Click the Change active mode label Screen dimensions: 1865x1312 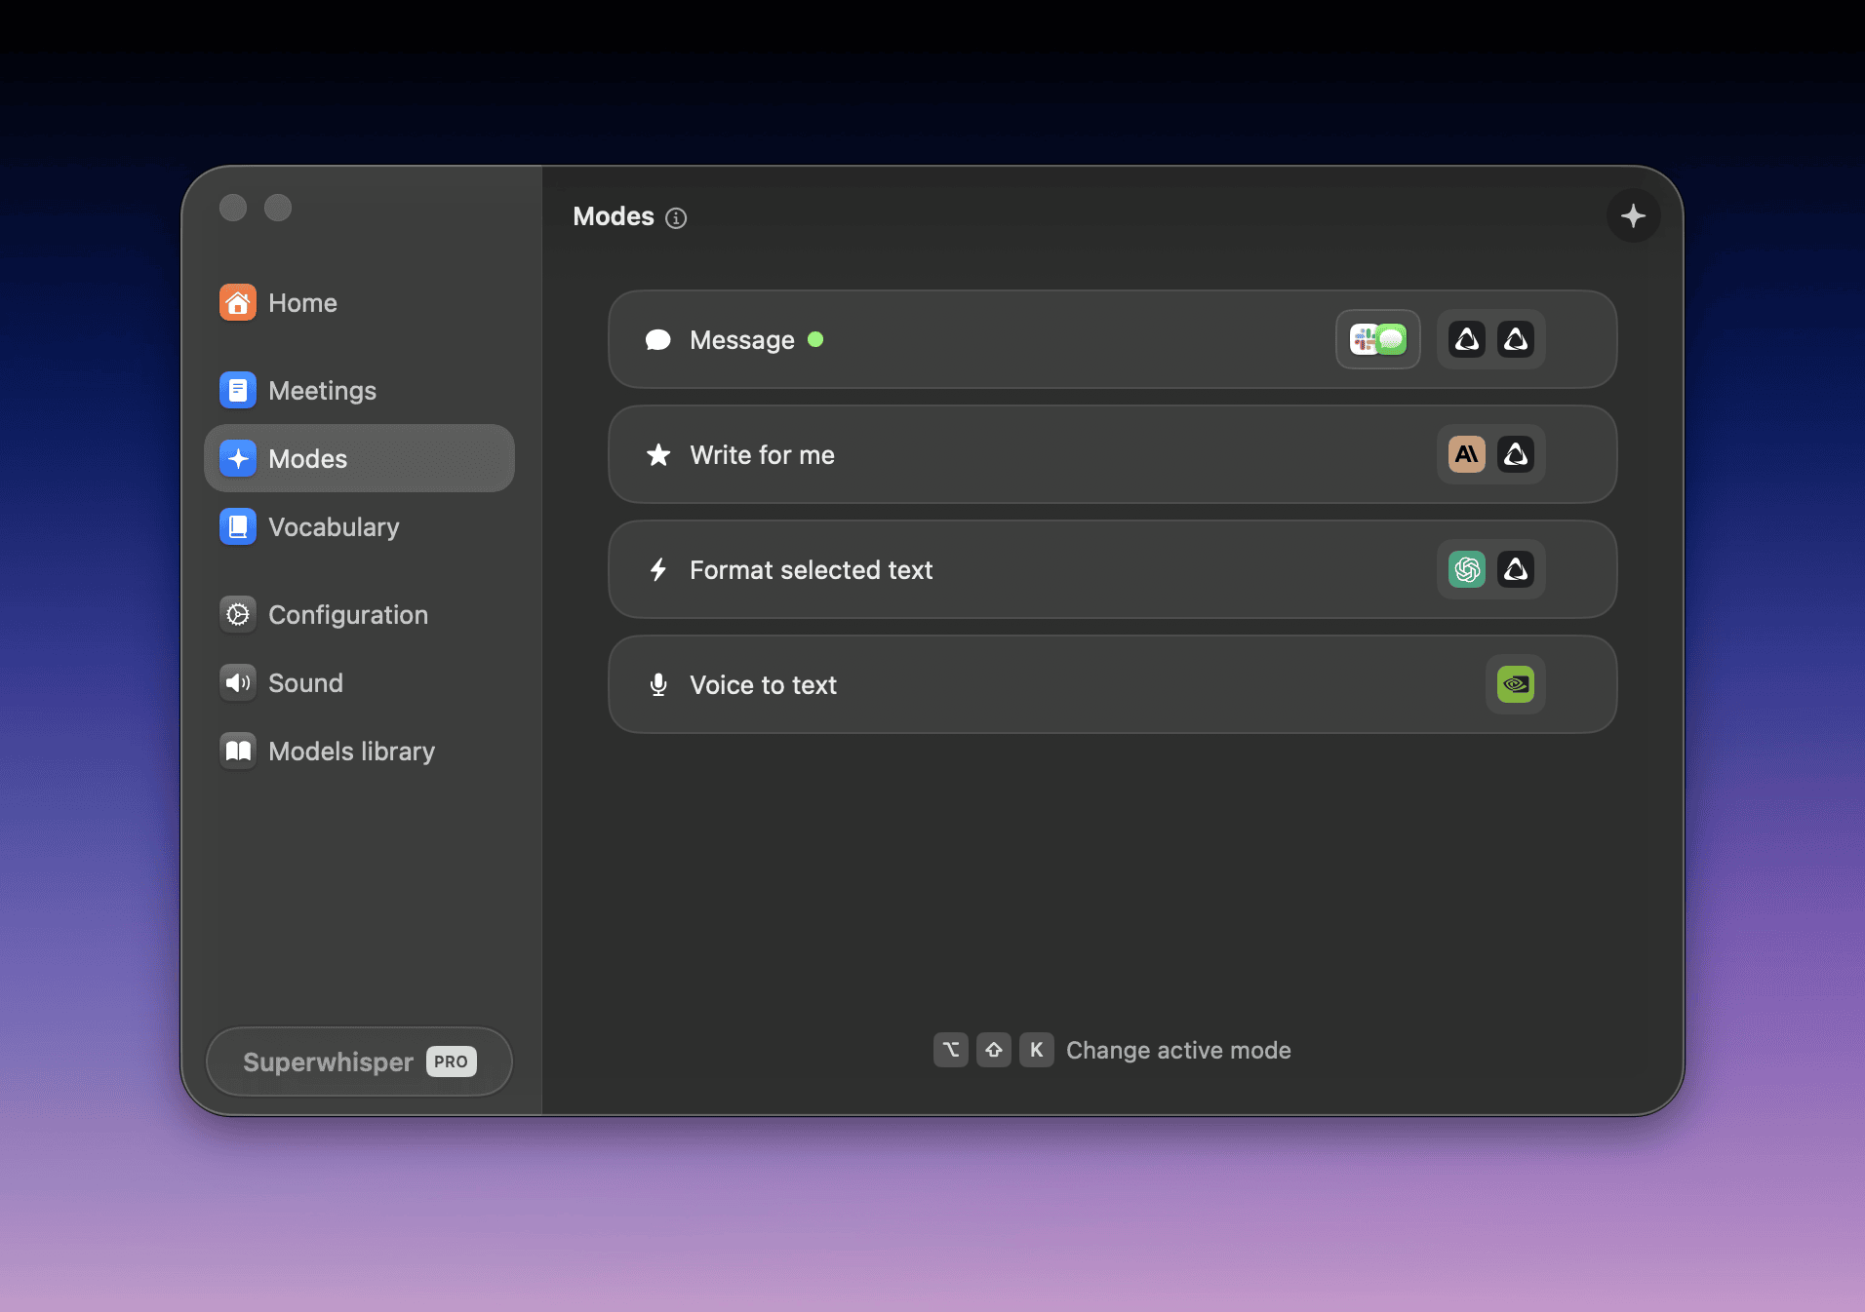tap(1178, 1050)
